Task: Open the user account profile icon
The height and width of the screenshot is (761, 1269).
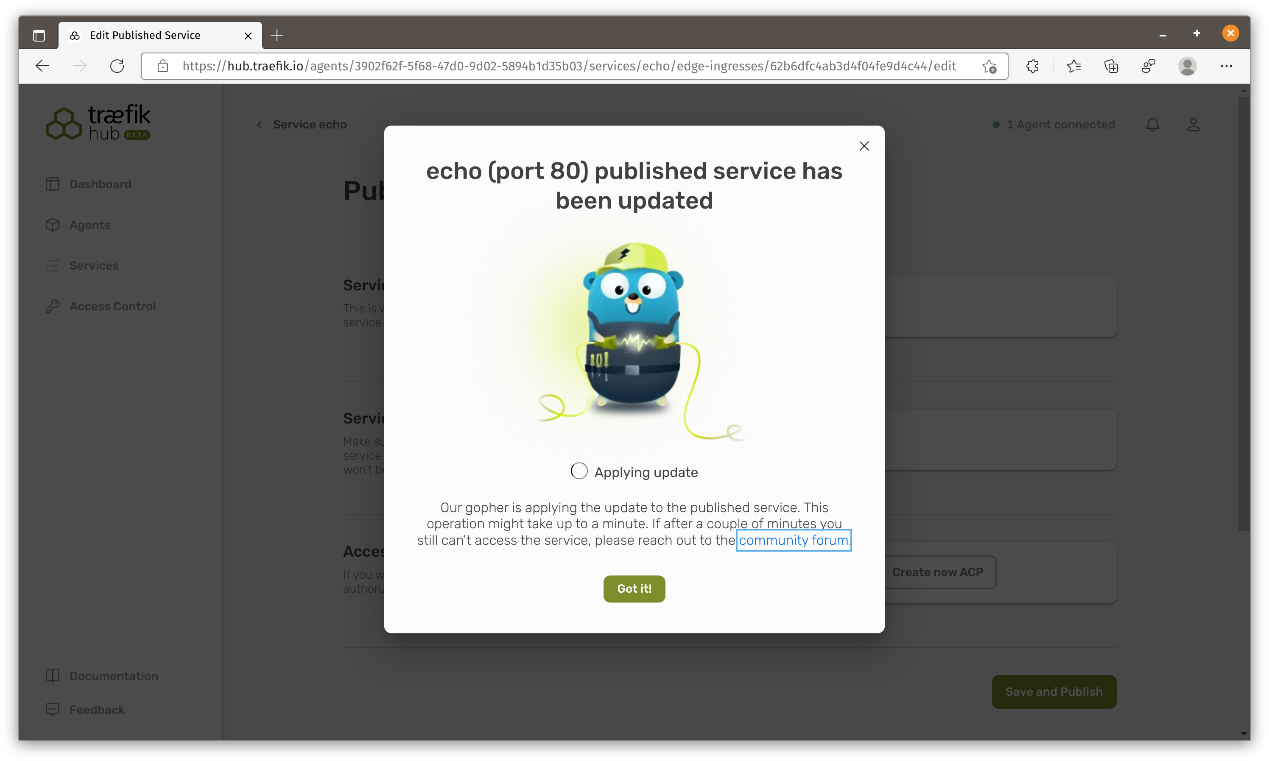Action: 1193,125
